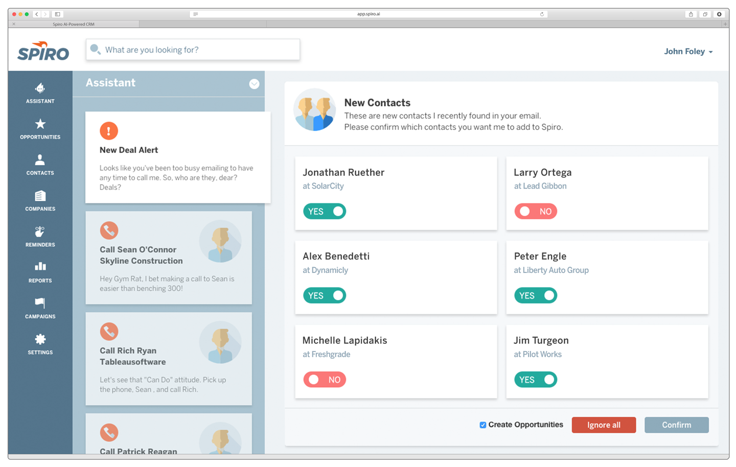Image resolution: width=736 pixels, height=467 pixels.
Task: Open the John Foley account dropdown
Action: pos(688,52)
